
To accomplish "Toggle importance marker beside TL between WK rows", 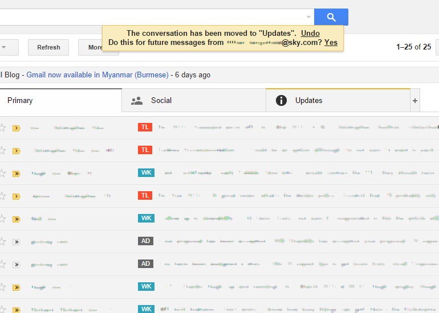I will (x=16, y=196).
